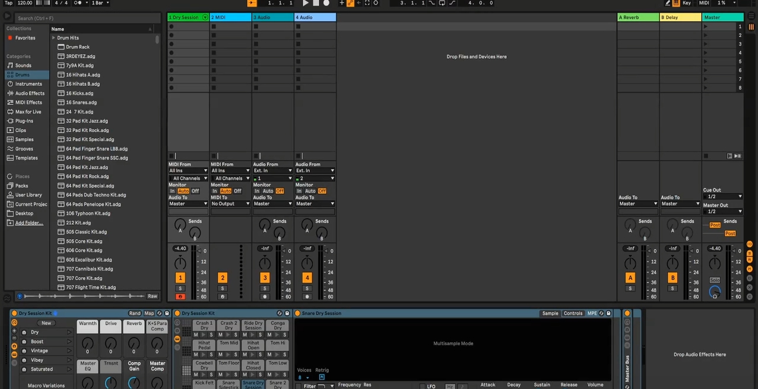Select 505 Classic Kit.adg preset
758x389 pixels.
[x=86, y=232]
